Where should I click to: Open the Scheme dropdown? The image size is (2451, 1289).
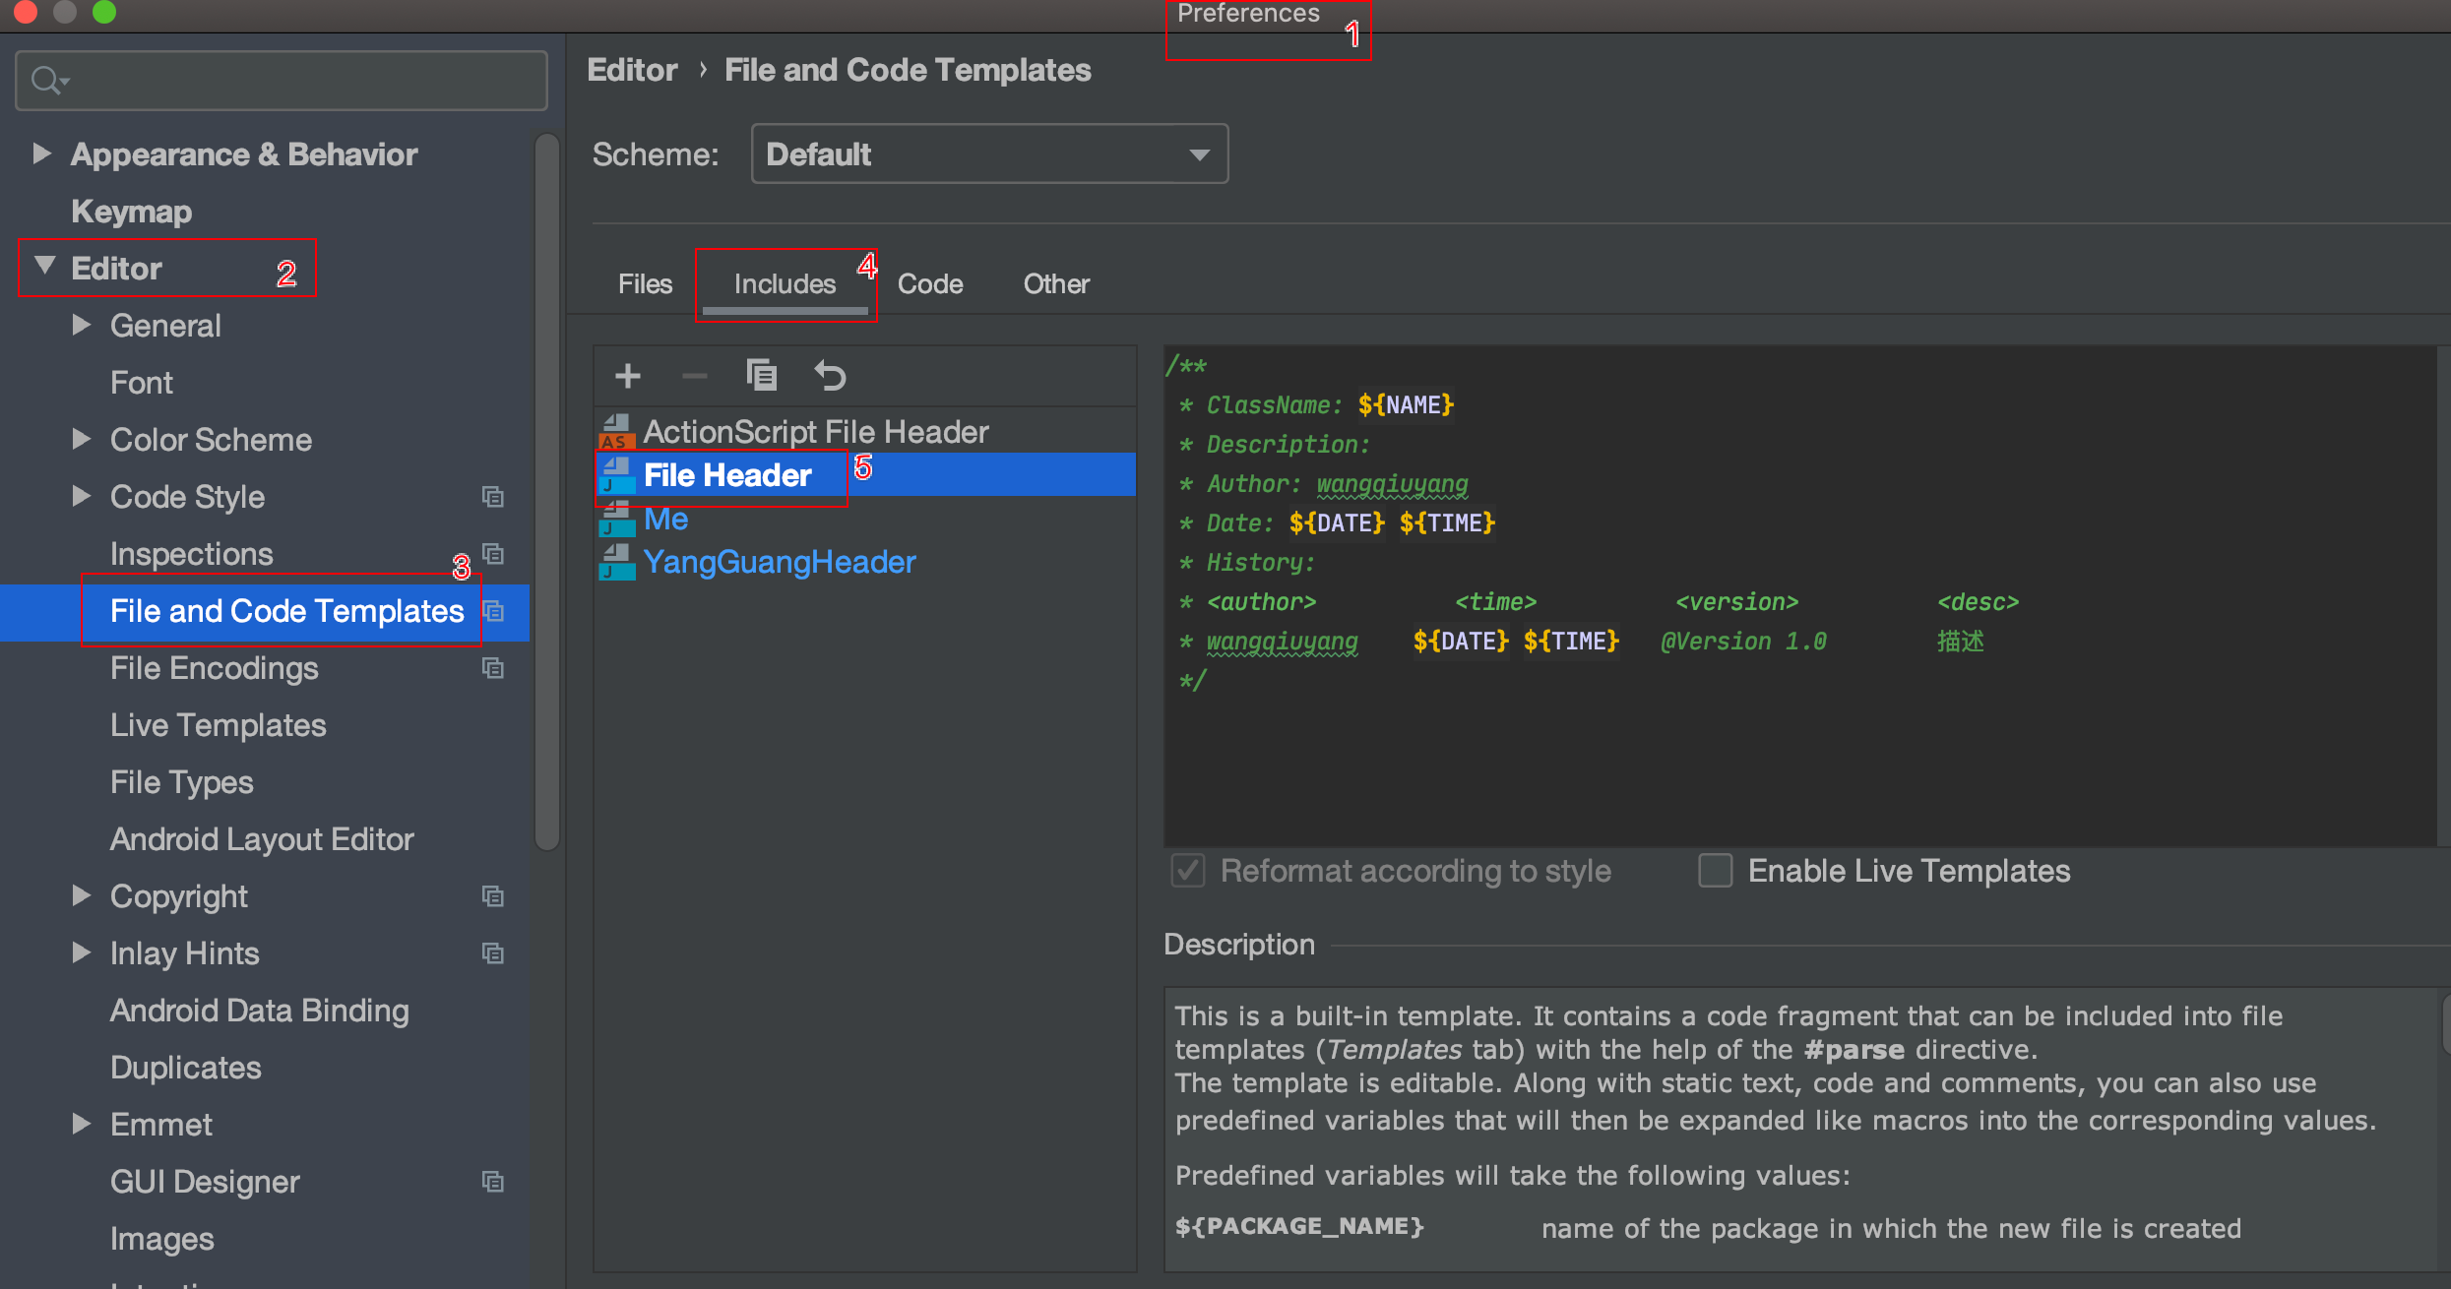click(989, 153)
